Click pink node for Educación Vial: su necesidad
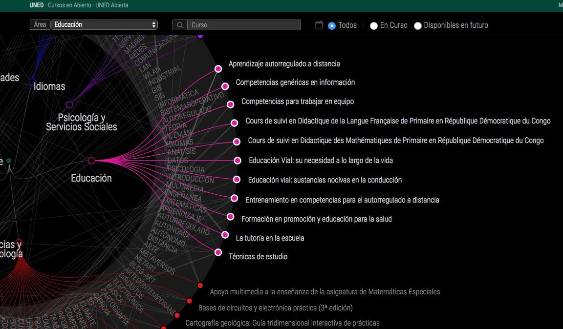The height and width of the screenshot is (329, 563). point(238,161)
